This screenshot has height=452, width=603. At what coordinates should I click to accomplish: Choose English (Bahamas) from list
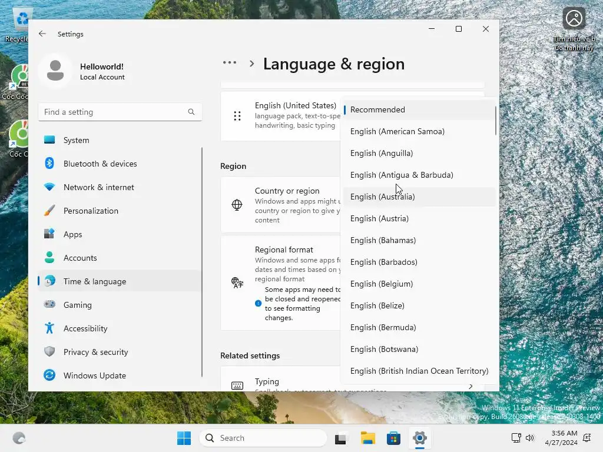pos(419,241)
